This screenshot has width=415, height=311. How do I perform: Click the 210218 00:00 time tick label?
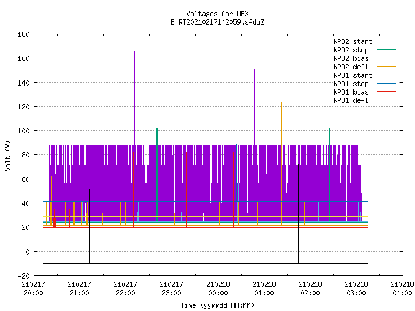[218, 289]
